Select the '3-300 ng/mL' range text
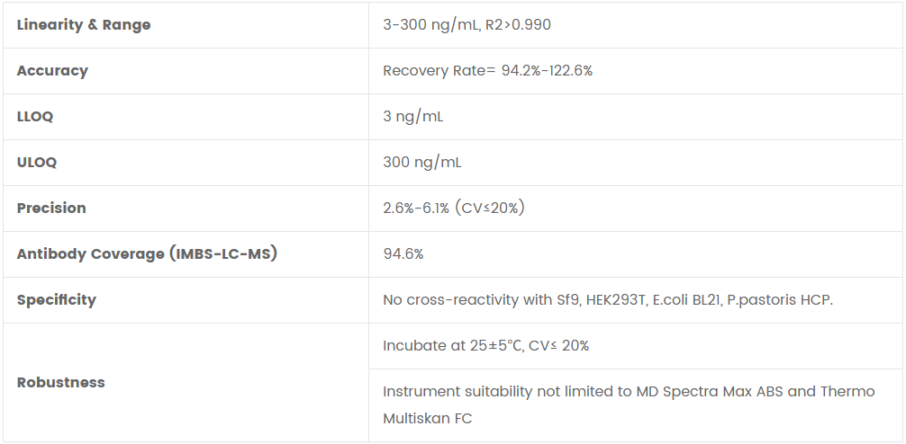The width and height of the screenshot is (906, 444). click(x=429, y=25)
